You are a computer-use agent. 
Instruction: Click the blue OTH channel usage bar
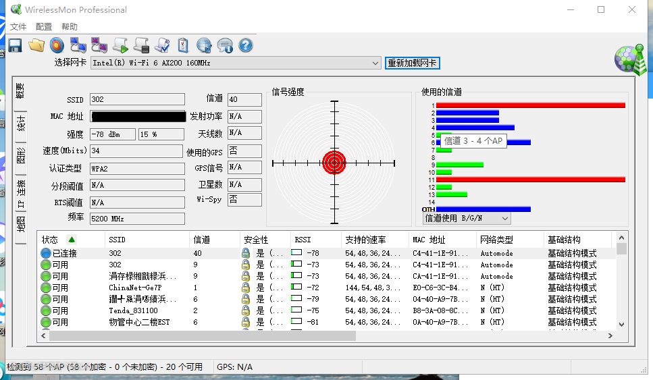pos(483,209)
